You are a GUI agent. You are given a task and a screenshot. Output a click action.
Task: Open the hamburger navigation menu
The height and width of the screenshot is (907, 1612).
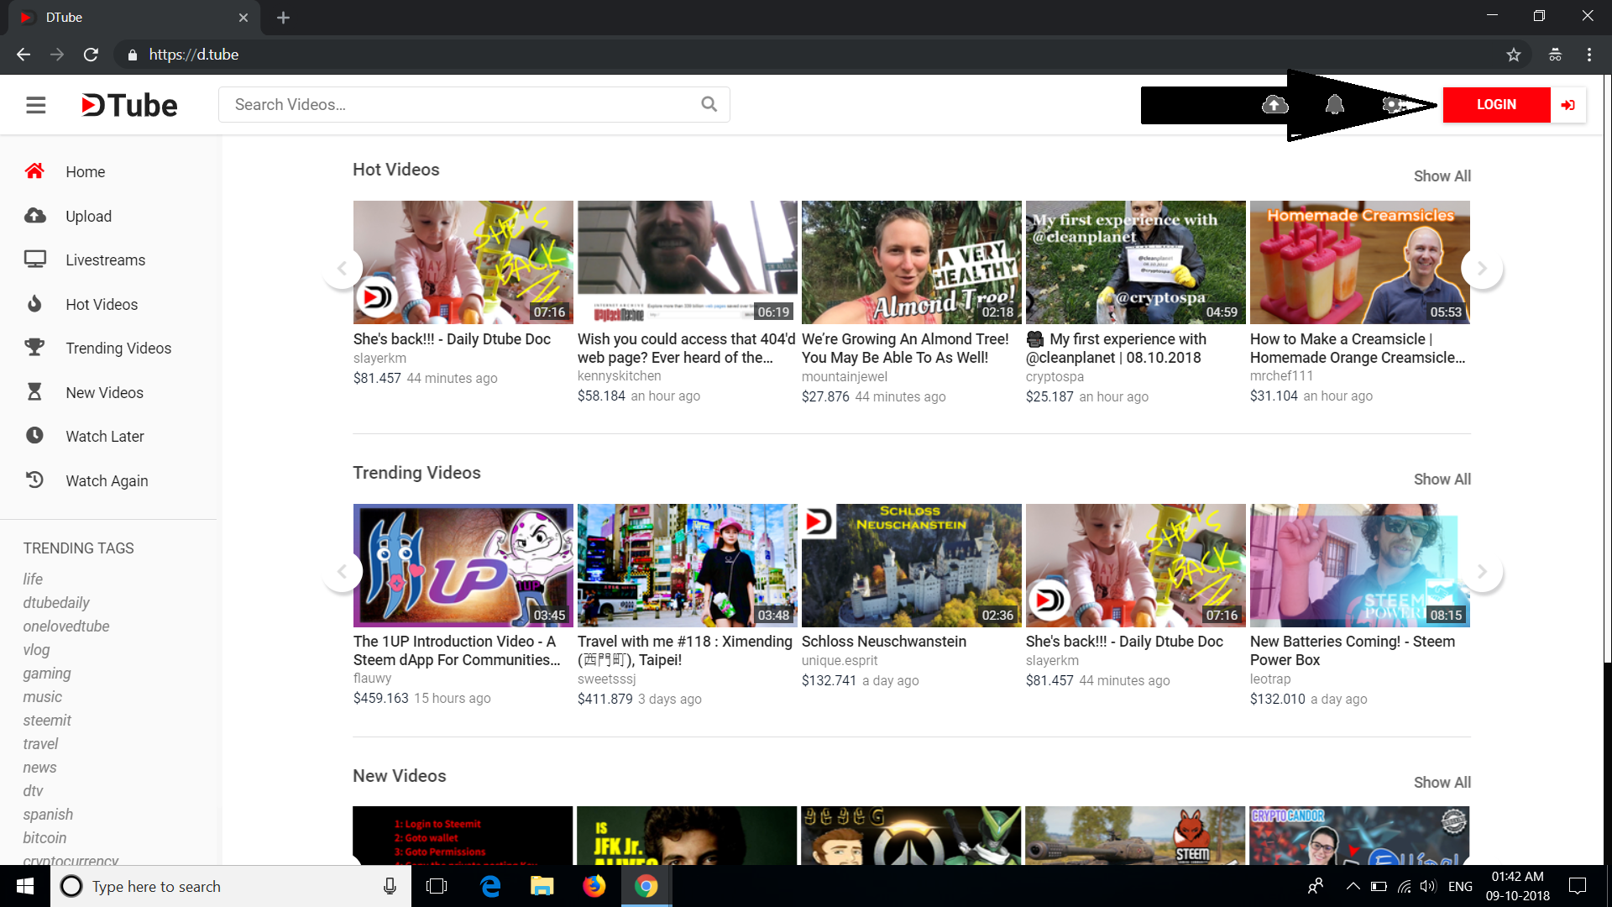[36, 104]
